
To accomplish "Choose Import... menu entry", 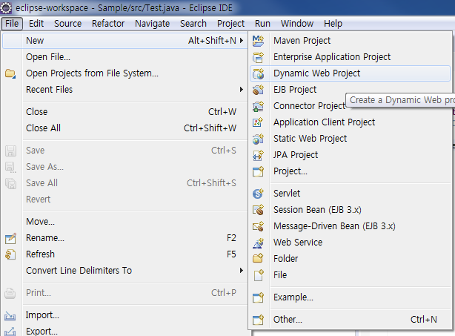I will (124, 315).
